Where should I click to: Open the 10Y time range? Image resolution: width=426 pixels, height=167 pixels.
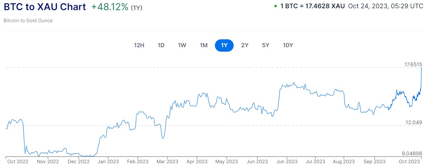point(288,45)
